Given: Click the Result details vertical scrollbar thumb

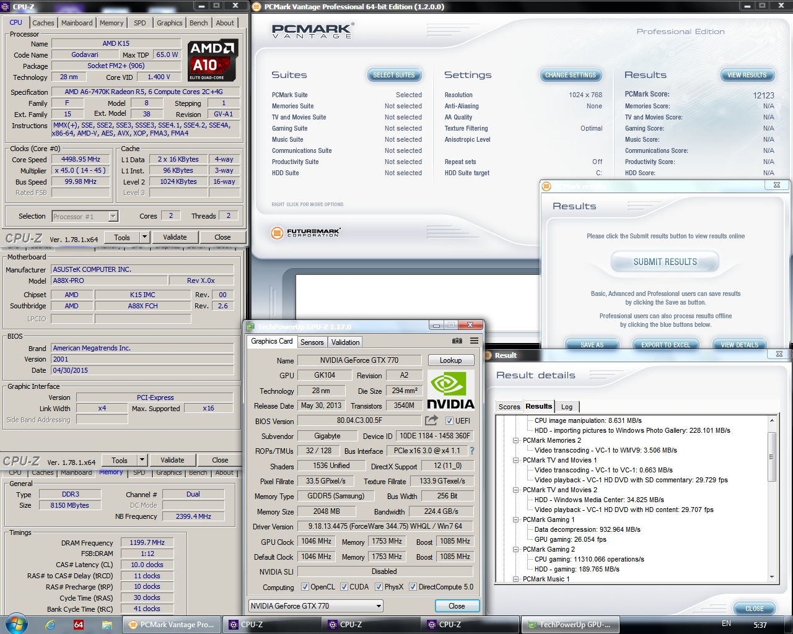Looking at the screenshot, I should (772, 457).
